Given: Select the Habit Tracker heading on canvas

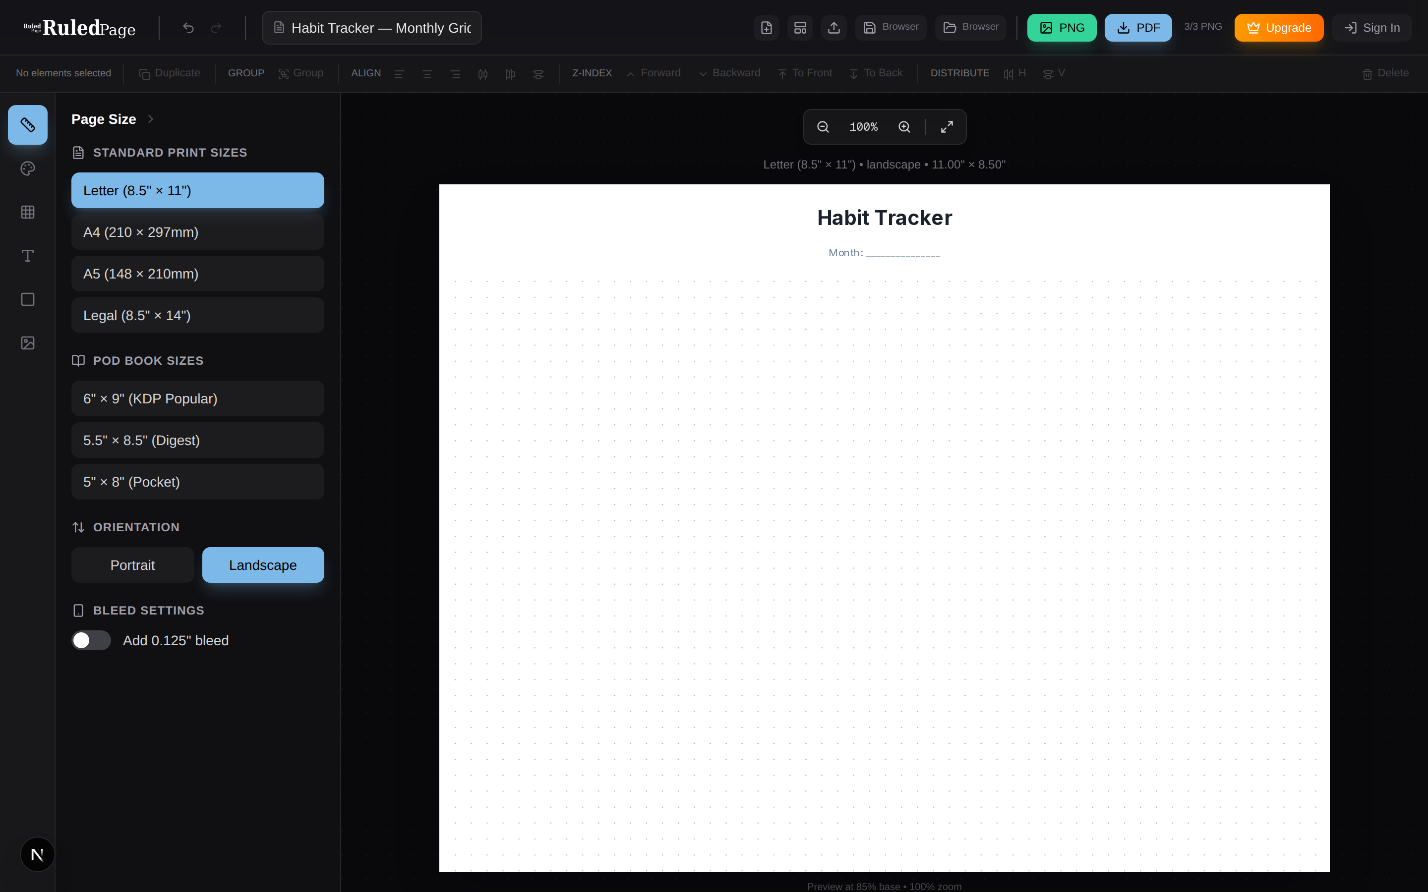Looking at the screenshot, I should [x=885, y=218].
